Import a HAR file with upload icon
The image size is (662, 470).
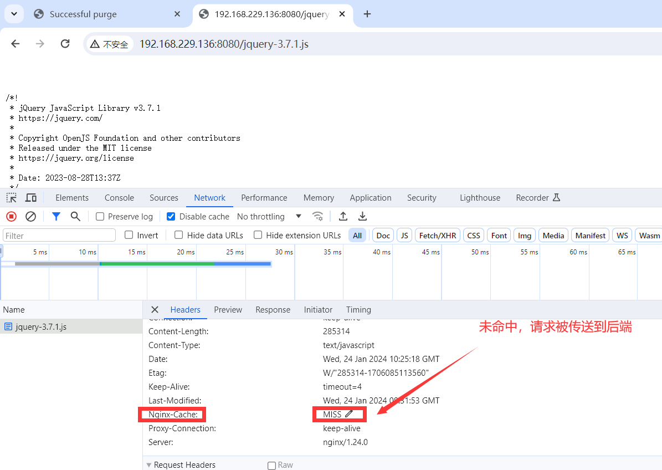[x=343, y=217]
